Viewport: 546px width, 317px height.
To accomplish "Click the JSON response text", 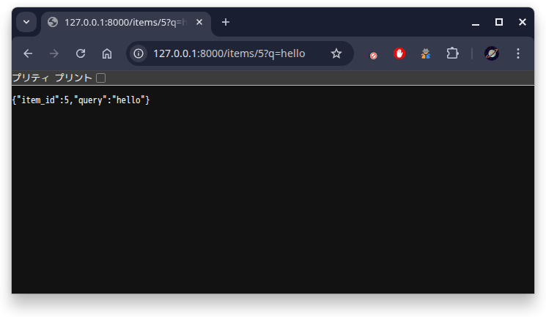I will point(81,100).
